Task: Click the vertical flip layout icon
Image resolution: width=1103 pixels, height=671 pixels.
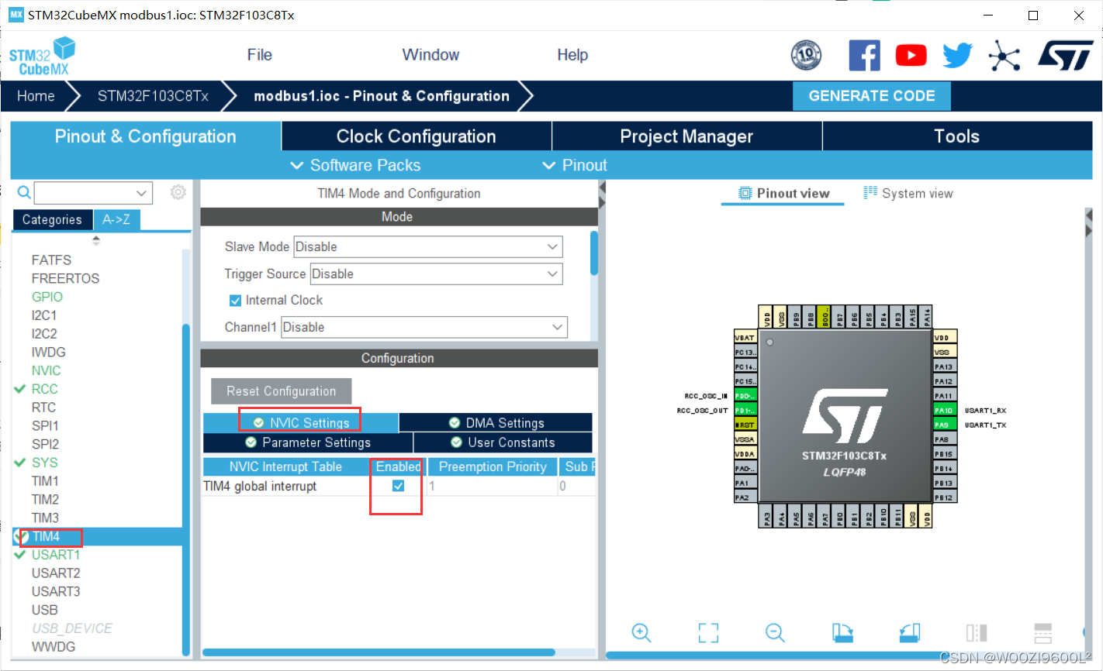Action: (1043, 632)
